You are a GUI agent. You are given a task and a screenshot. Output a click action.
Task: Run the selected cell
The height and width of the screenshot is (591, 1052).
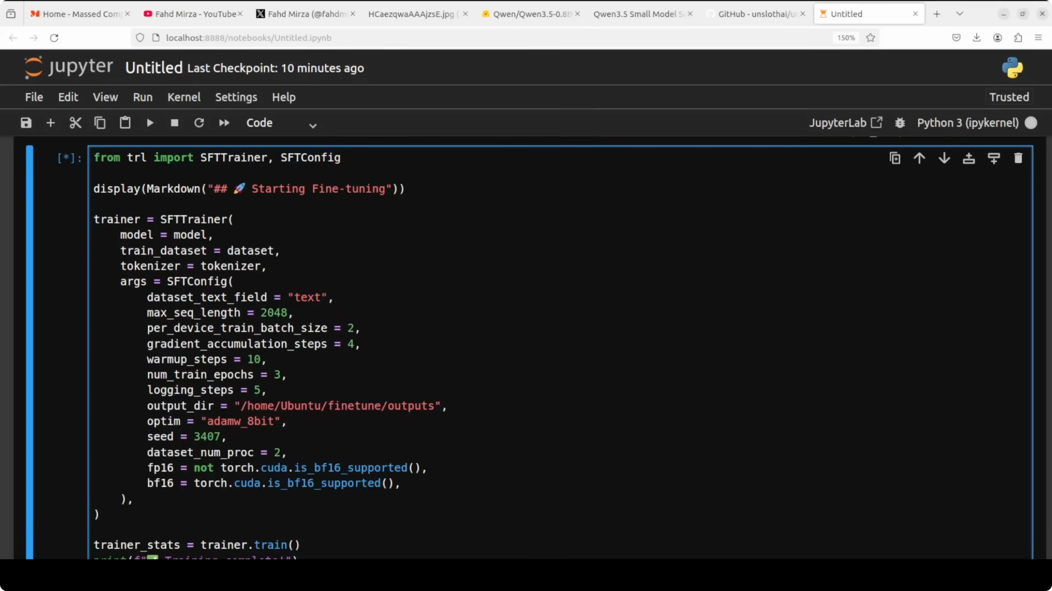[x=150, y=122]
